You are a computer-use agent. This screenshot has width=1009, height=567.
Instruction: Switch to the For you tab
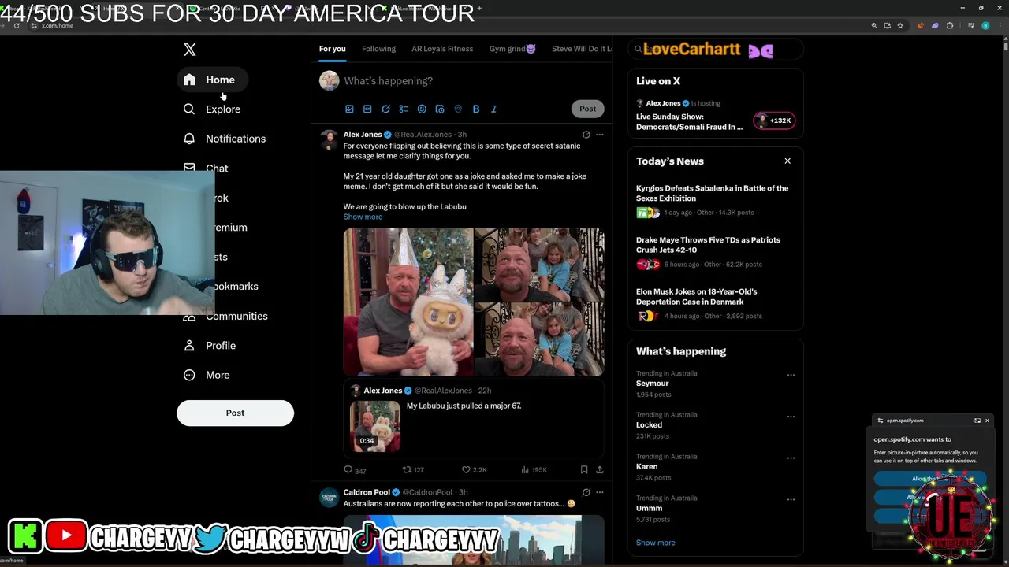(x=332, y=49)
